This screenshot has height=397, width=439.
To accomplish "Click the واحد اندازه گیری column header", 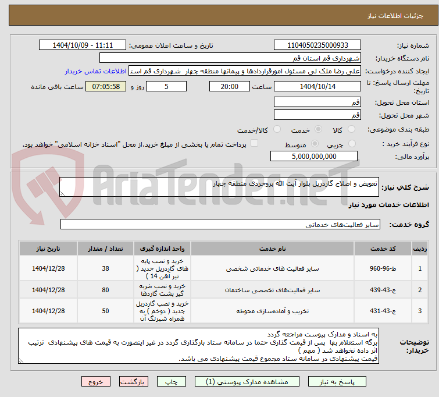I will (162, 249).
